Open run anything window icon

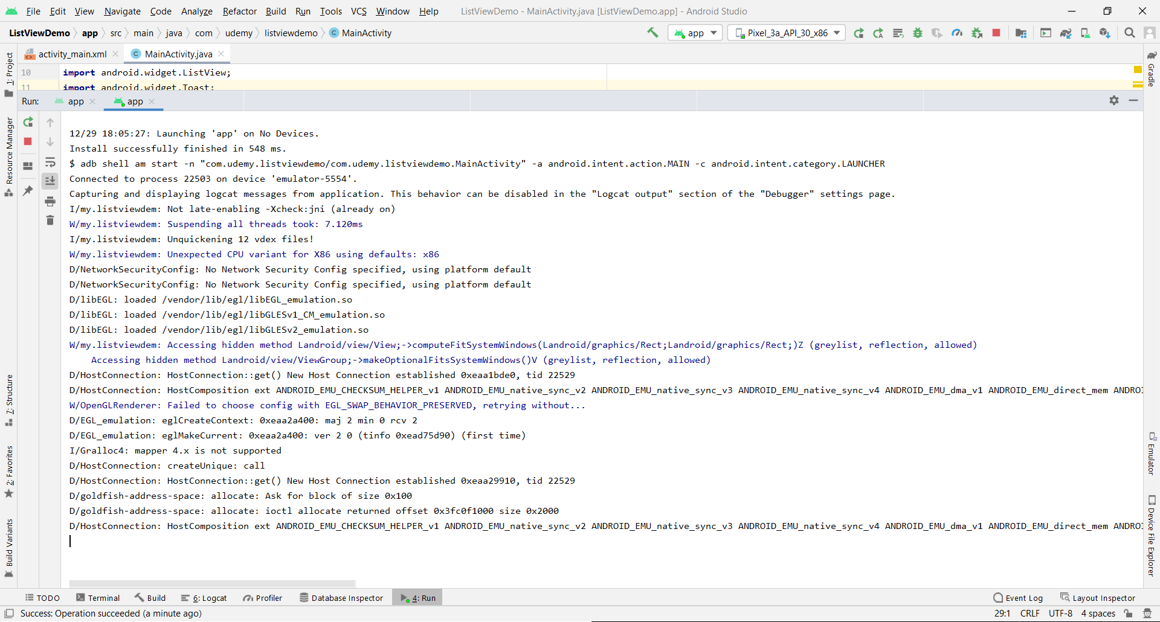1046,33
